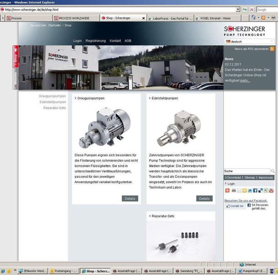The image size is (278, 275).
Task: Click the red plus share icon
Action: point(227,190)
